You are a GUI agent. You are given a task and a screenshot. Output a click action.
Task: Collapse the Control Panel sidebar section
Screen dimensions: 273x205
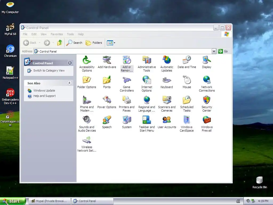pyautogui.click(x=70, y=63)
